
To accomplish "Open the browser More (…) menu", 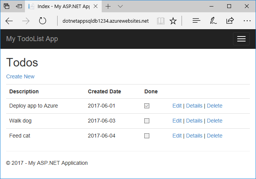I will (247, 21).
